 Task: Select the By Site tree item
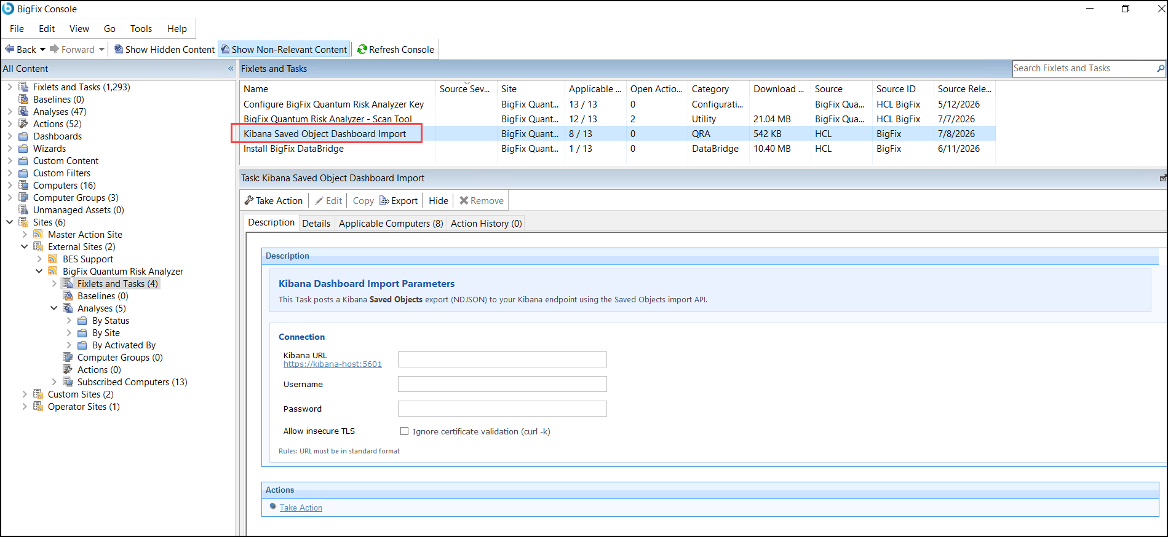(106, 333)
